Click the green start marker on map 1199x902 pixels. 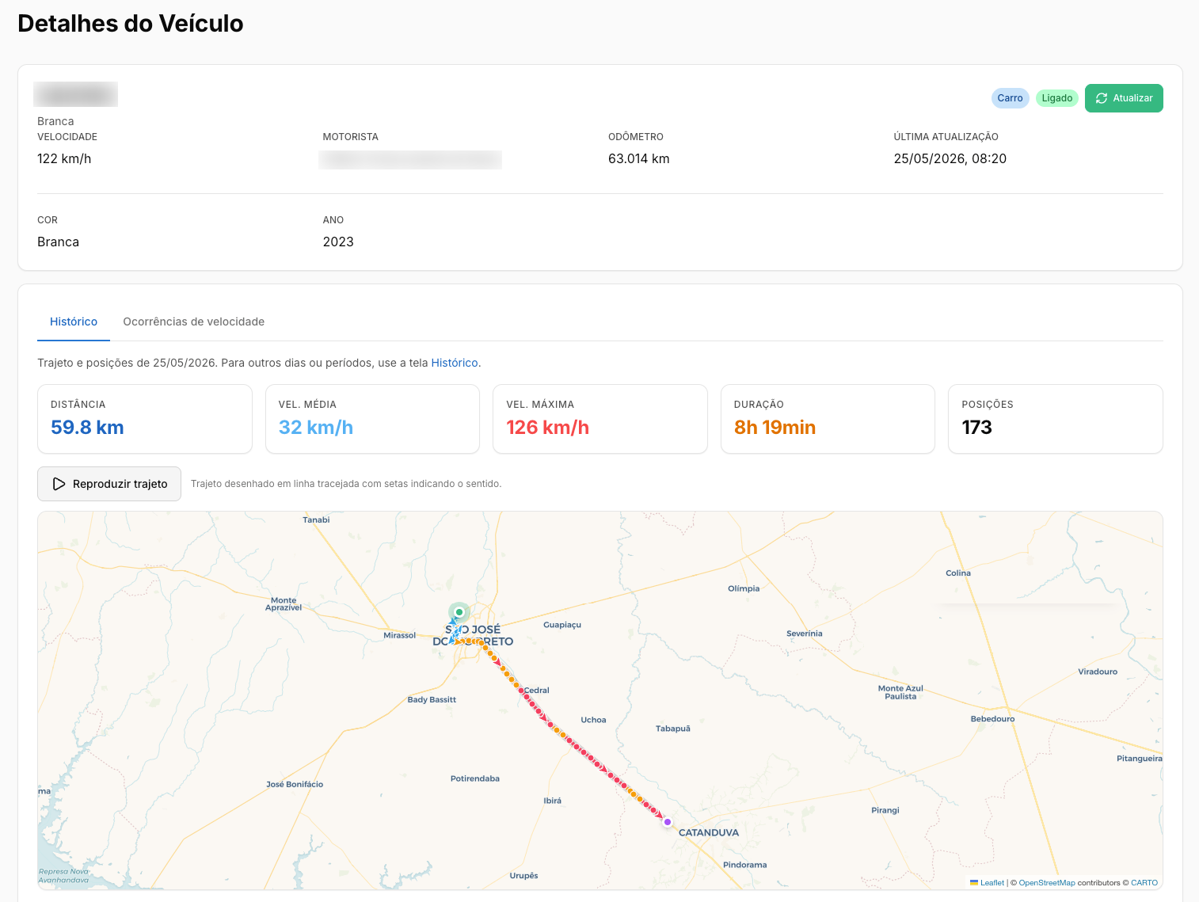[459, 612]
